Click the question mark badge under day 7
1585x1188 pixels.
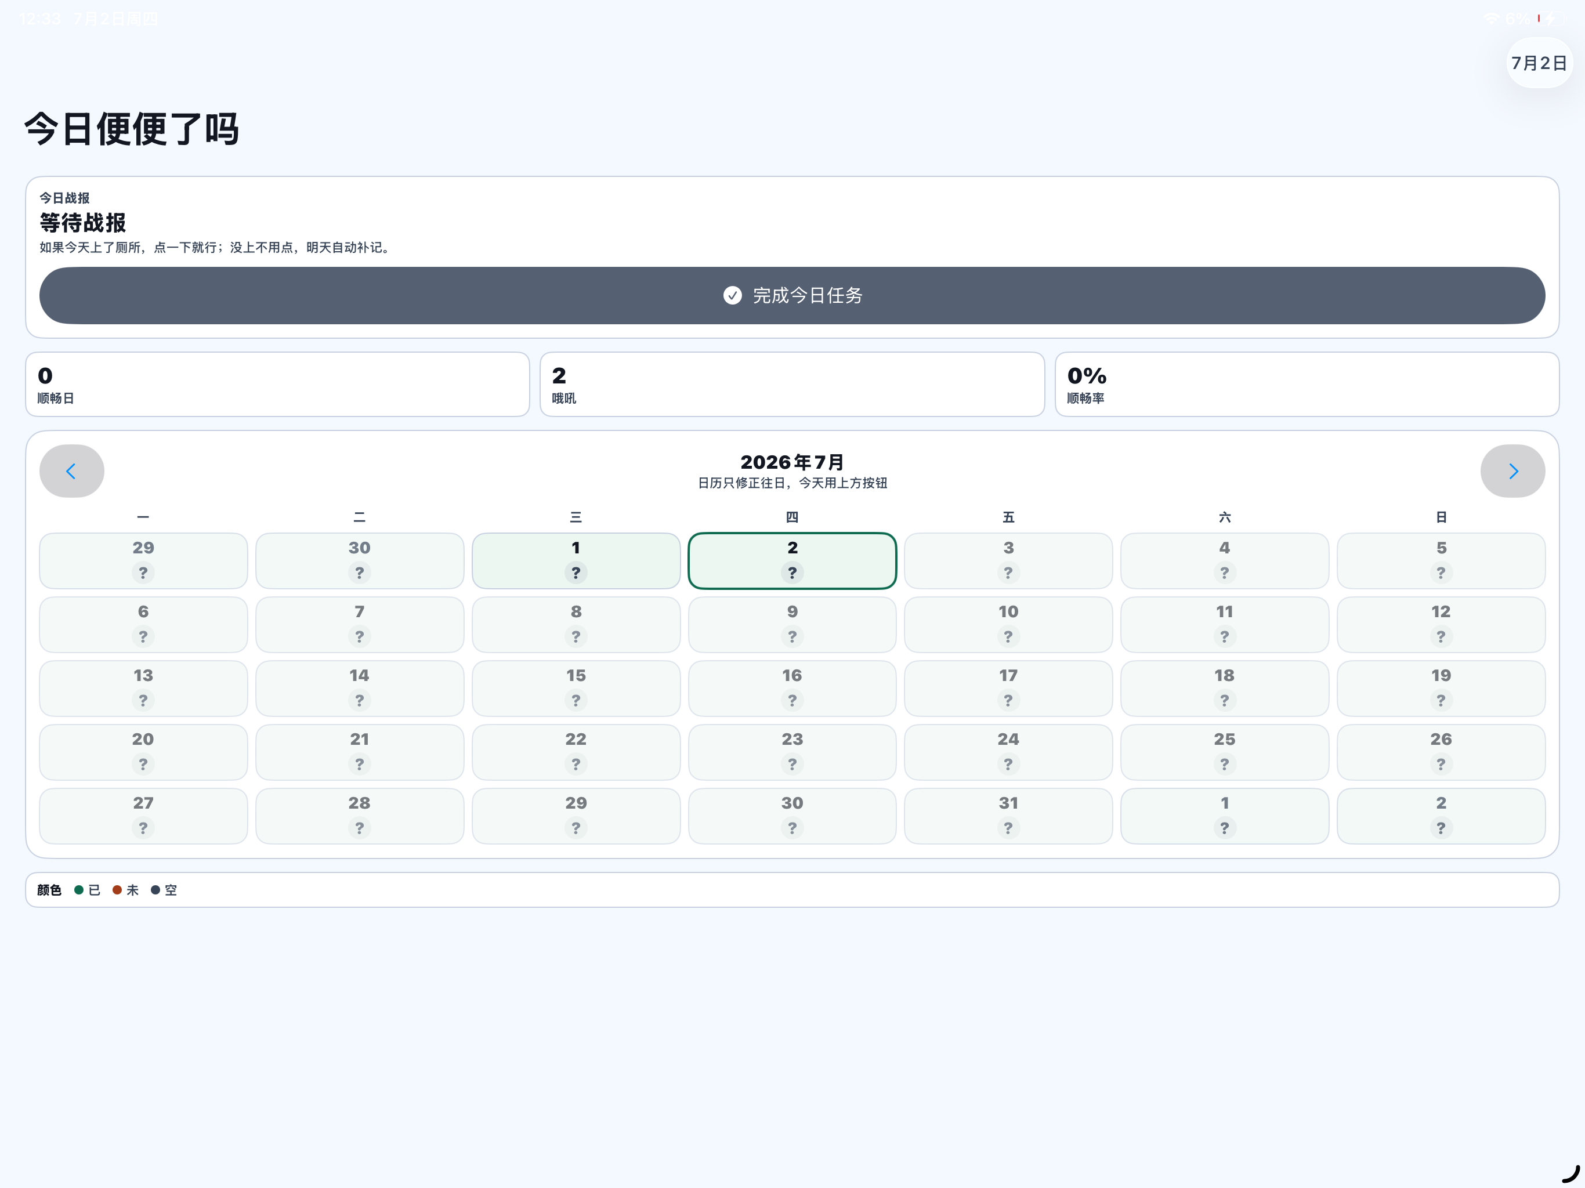tap(360, 636)
